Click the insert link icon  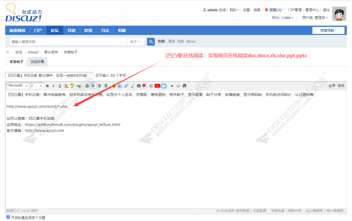click(79, 86)
